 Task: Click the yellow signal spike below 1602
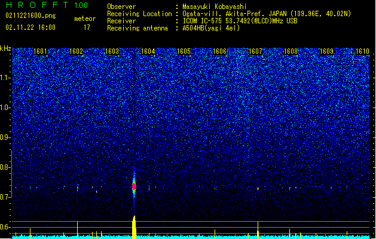coord(78,230)
